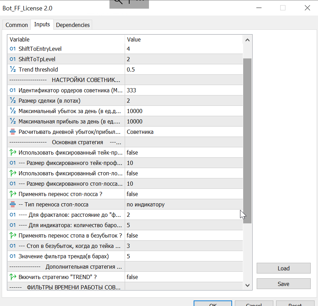318x306 pixels.
Task: Edit Размер сделки value 2
Action: (184, 101)
